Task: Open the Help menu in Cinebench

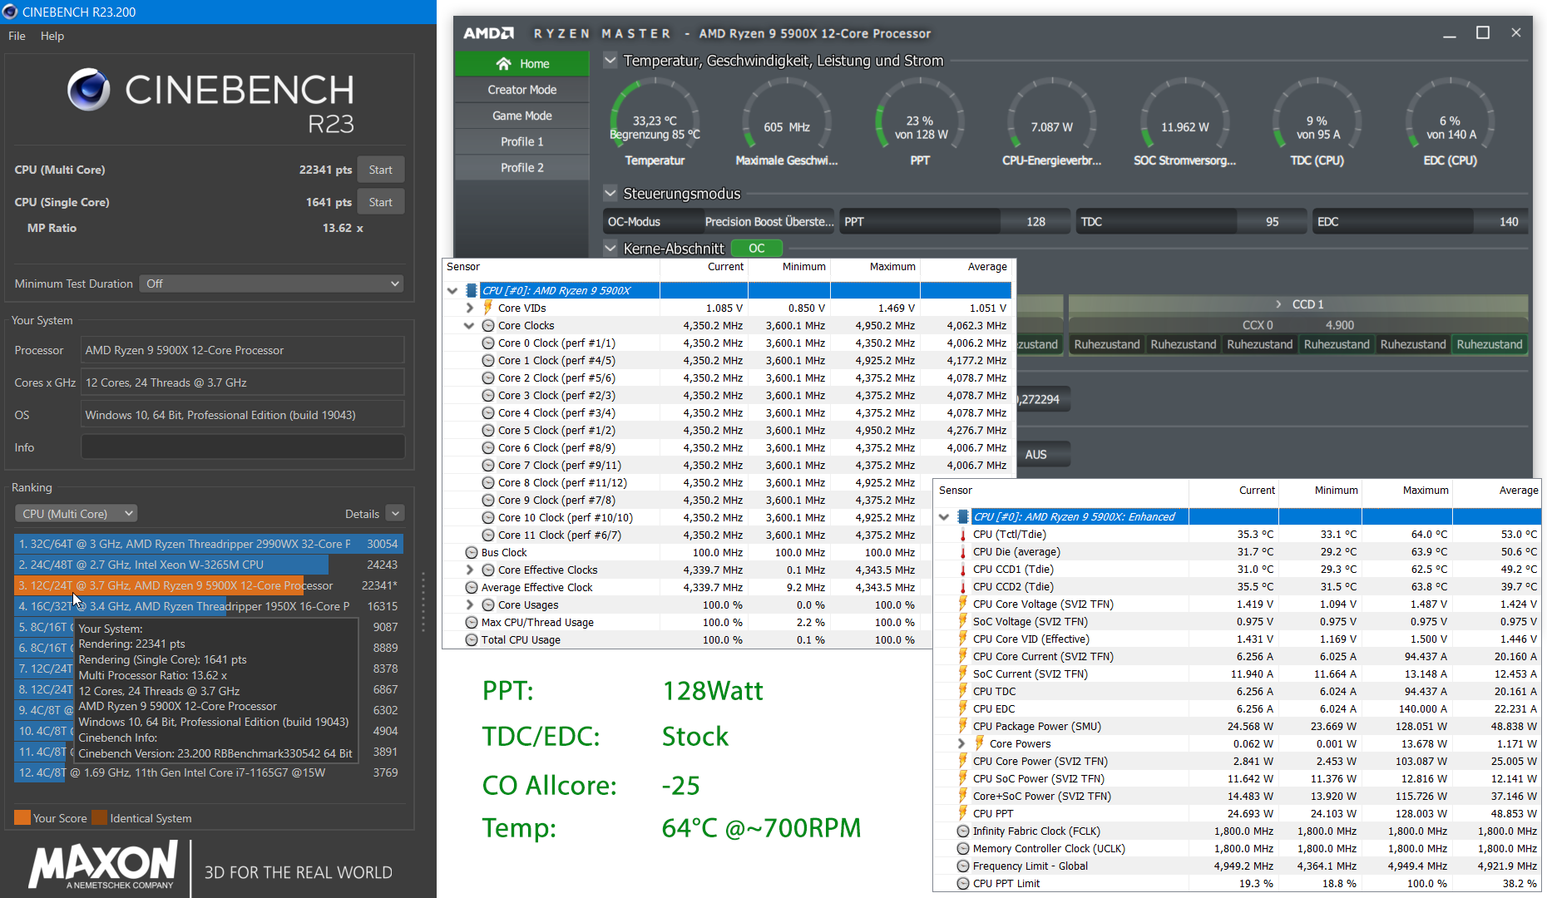Action: coord(52,36)
